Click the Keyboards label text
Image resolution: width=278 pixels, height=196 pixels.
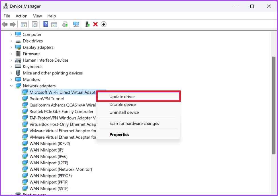(33, 66)
